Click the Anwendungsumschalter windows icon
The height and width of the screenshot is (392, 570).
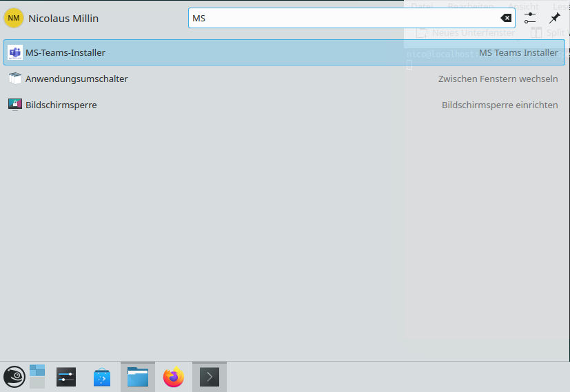(x=15, y=79)
